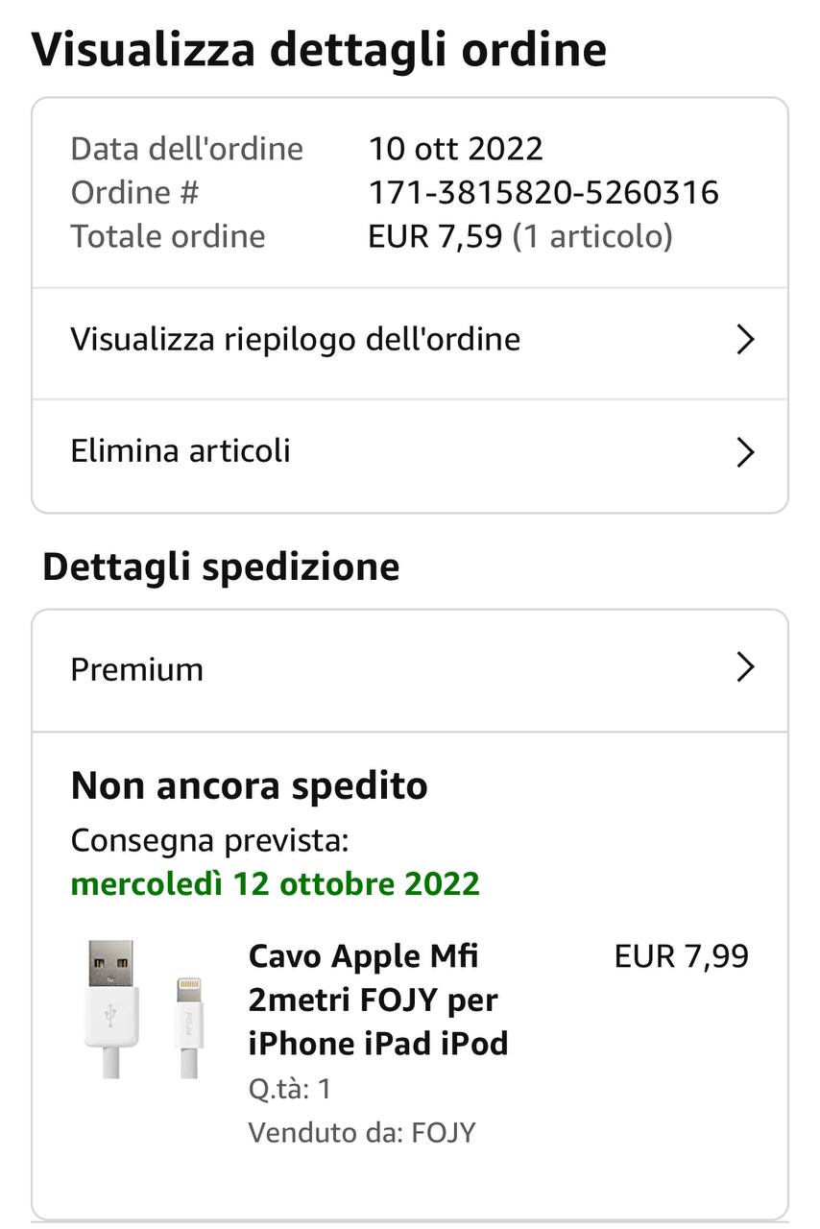
Task: Tap chevron next to Visualizza riepilogo dell'ordine
Action: coord(745,340)
